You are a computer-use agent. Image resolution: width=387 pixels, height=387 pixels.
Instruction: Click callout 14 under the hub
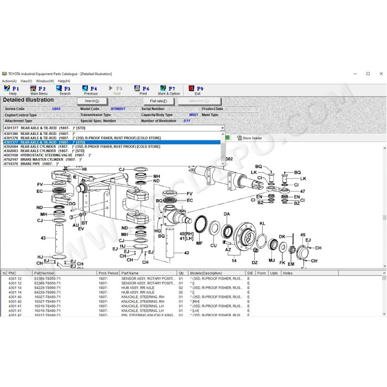point(234,260)
